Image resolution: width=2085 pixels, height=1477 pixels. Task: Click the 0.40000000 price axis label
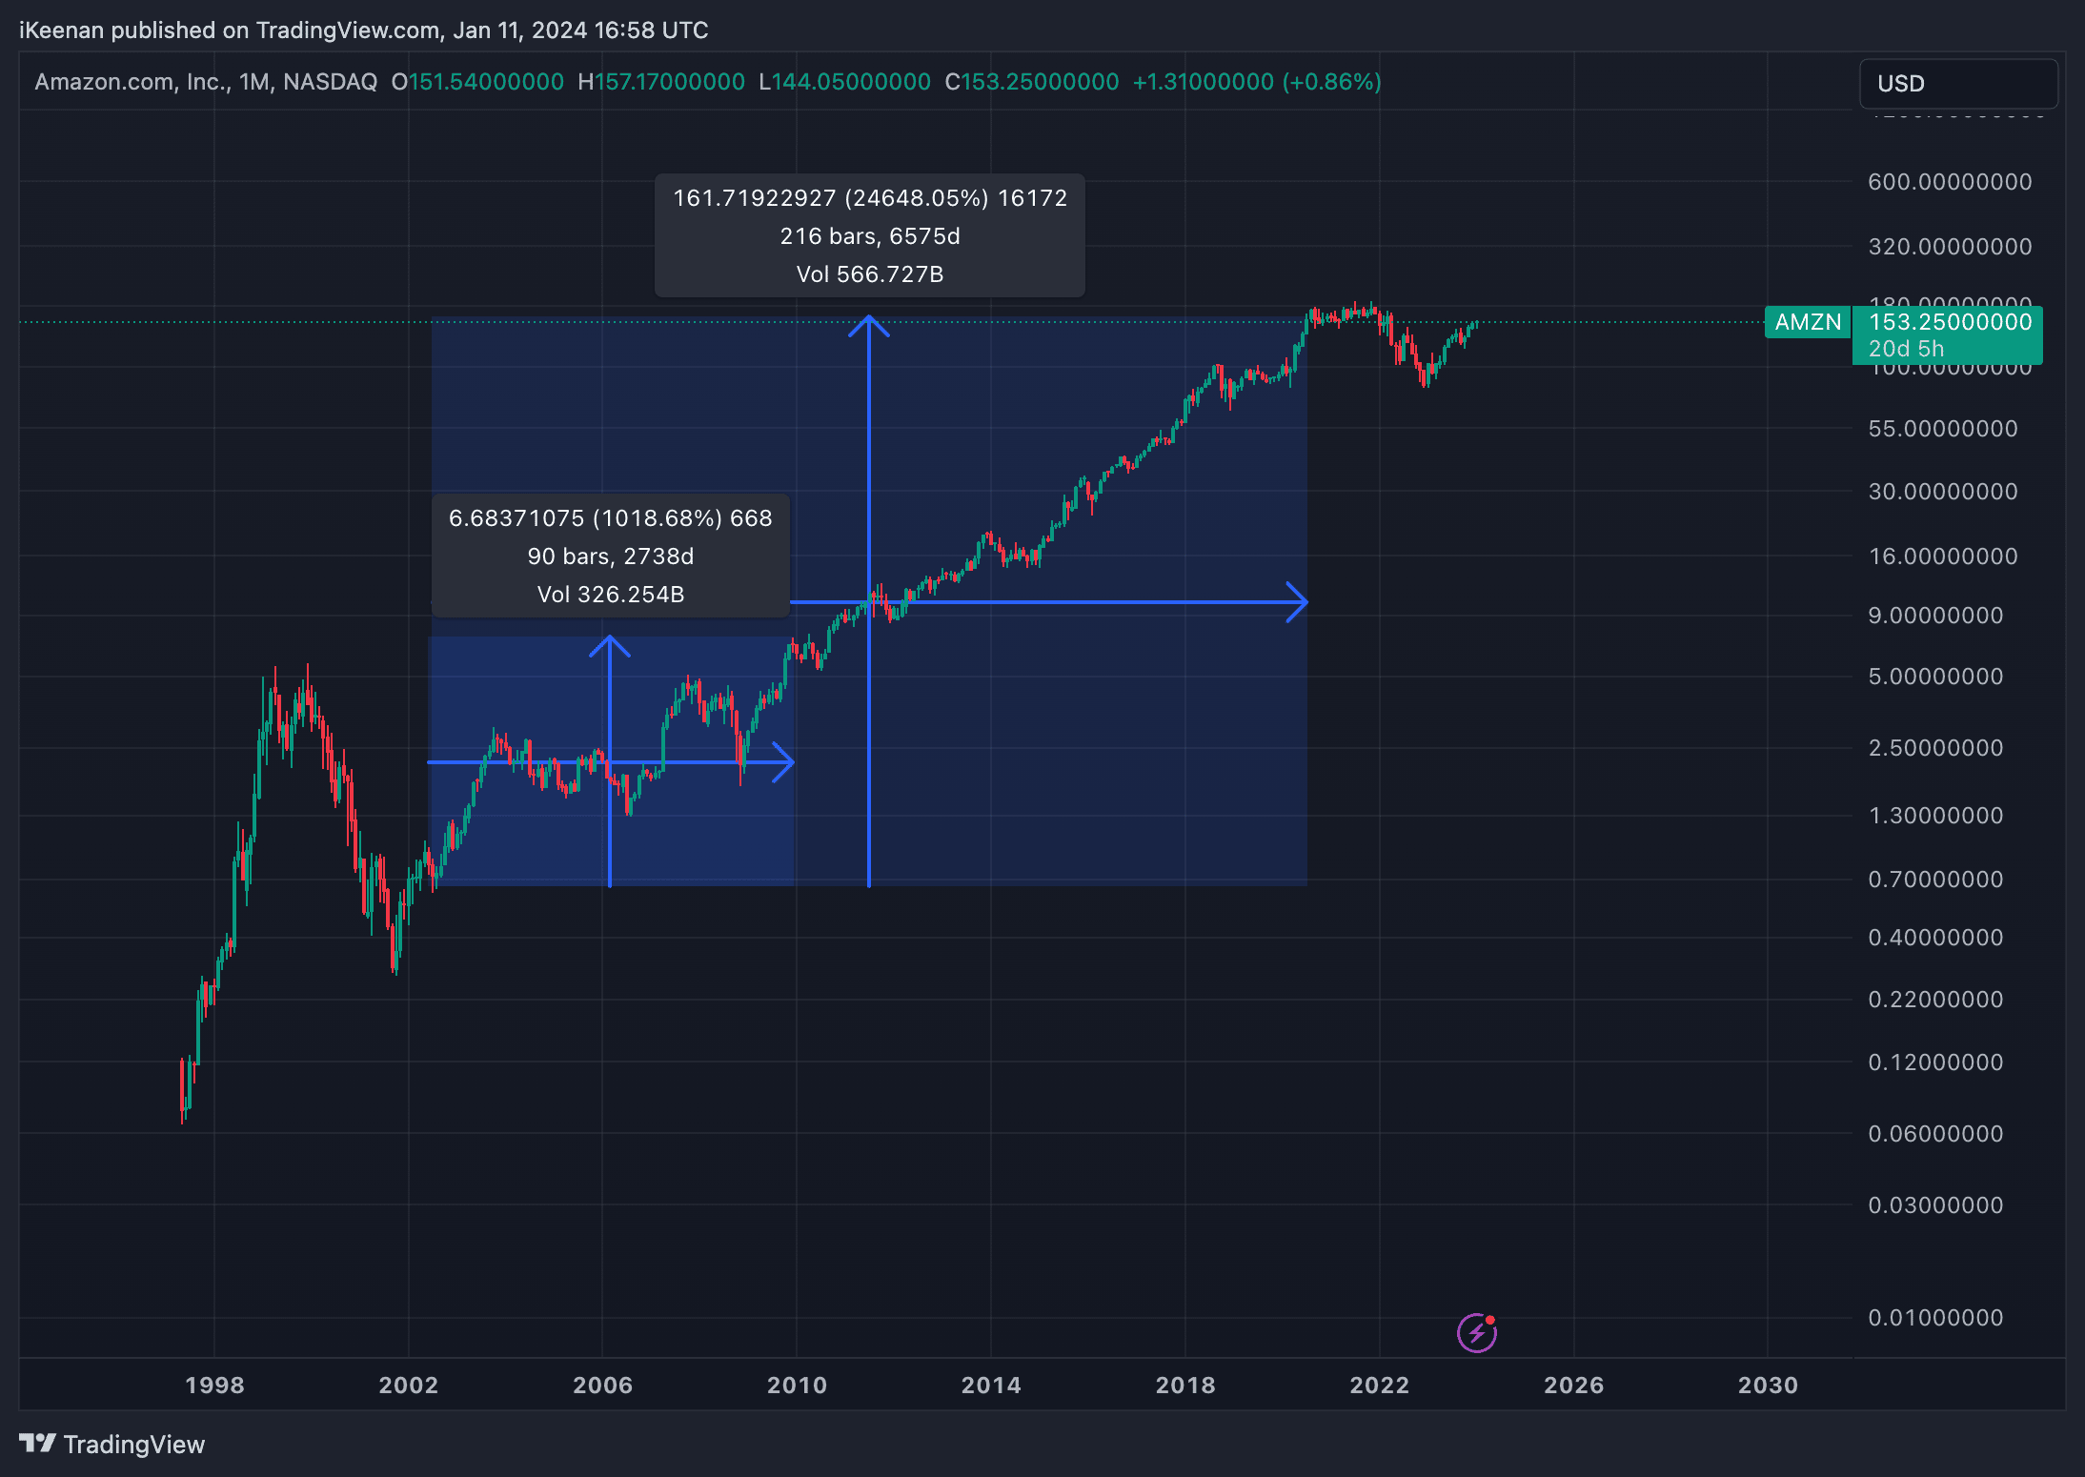[x=1935, y=938]
